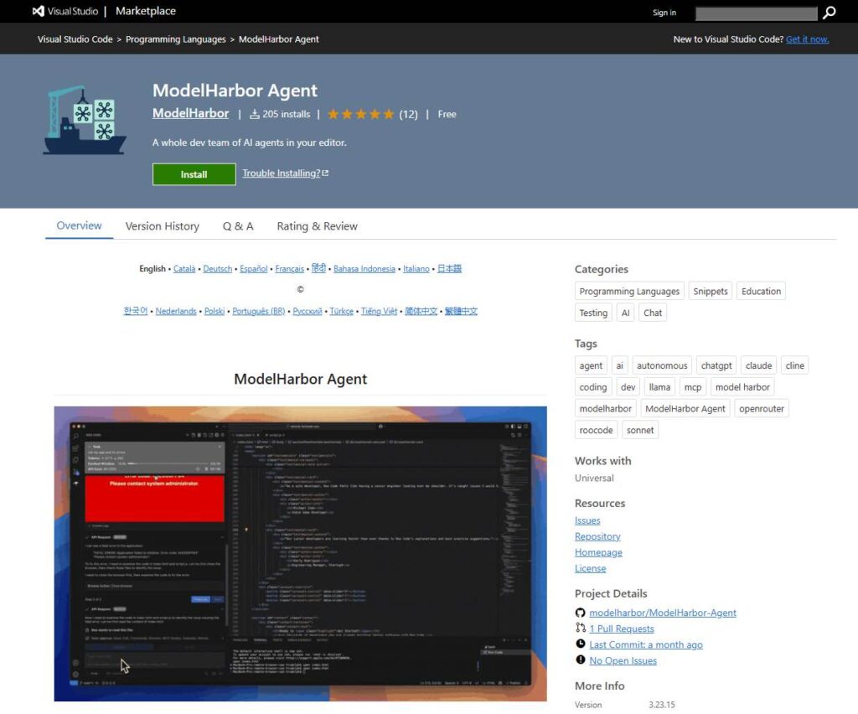Open Programming Languages breadcrumb
The height and width of the screenshot is (714, 858).
coord(176,39)
